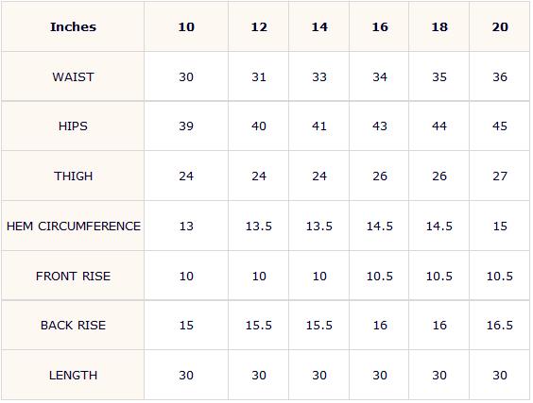
Task: Click back rise value 16.5
Action: tap(500, 326)
